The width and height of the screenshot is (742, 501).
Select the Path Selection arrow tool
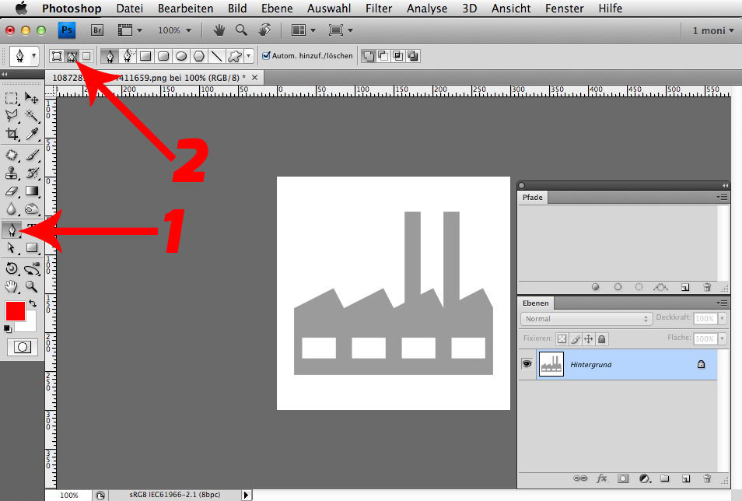tap(12, 247)
